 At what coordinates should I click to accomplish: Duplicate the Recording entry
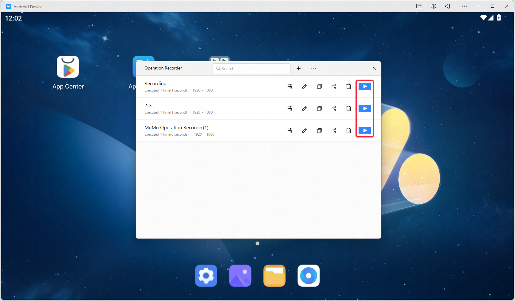click(x=319, y=86)
